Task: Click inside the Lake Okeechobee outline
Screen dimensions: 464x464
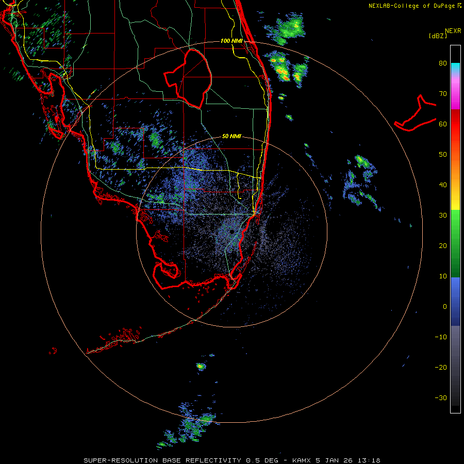Action: coord(194,78)
